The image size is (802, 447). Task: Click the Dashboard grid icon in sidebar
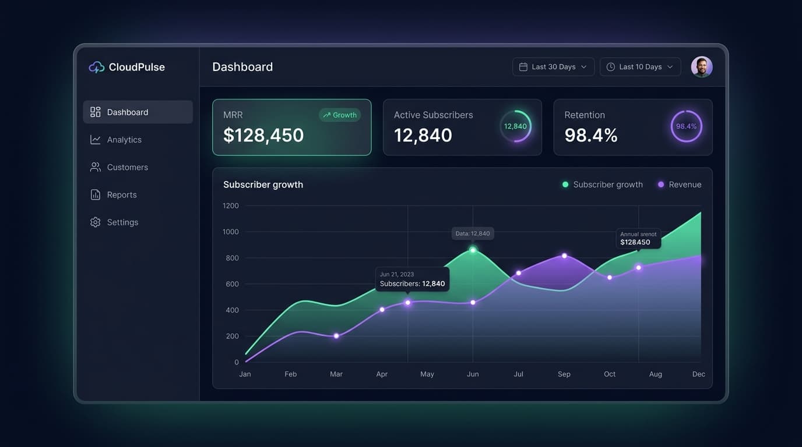[x=96, y=112]
